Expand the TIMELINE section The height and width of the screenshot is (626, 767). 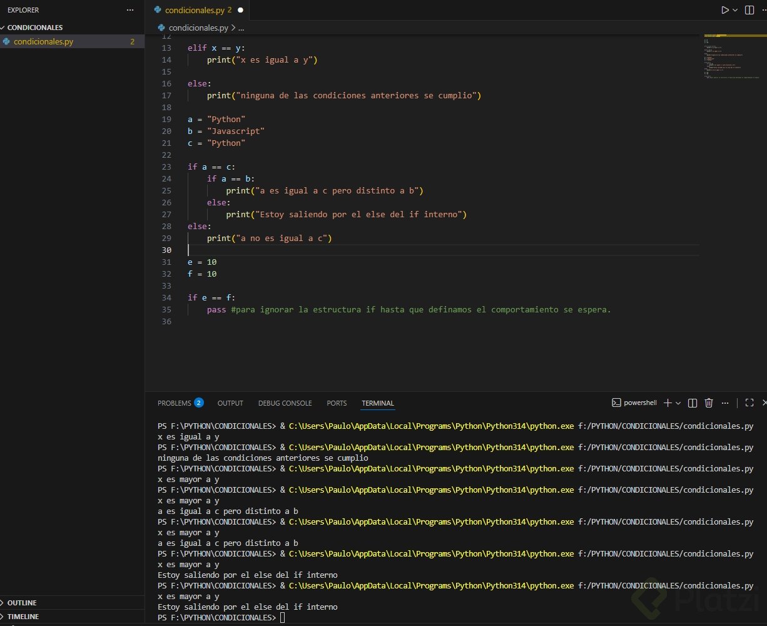pyautogui.click(x=23, y=617)
